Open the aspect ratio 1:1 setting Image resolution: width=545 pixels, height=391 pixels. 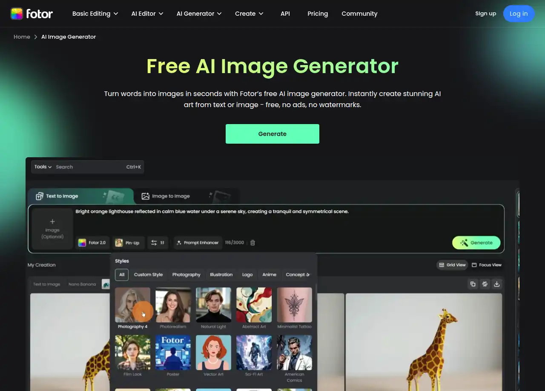click(x=158, y=243)
